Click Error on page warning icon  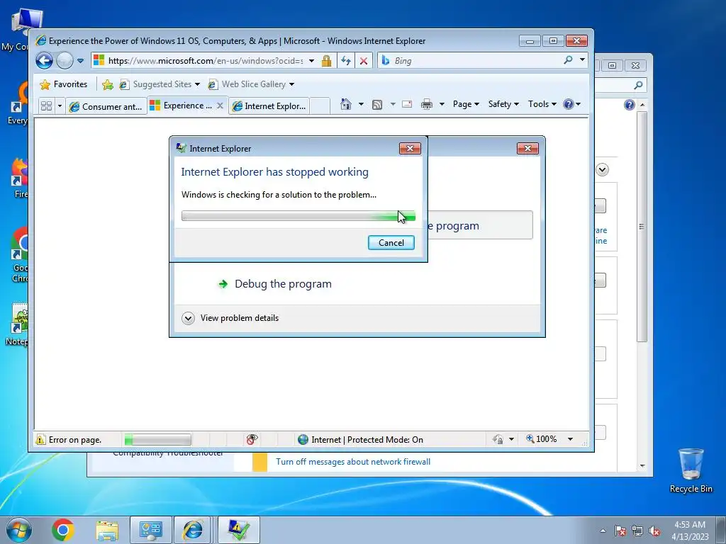[x=40, y=439]
